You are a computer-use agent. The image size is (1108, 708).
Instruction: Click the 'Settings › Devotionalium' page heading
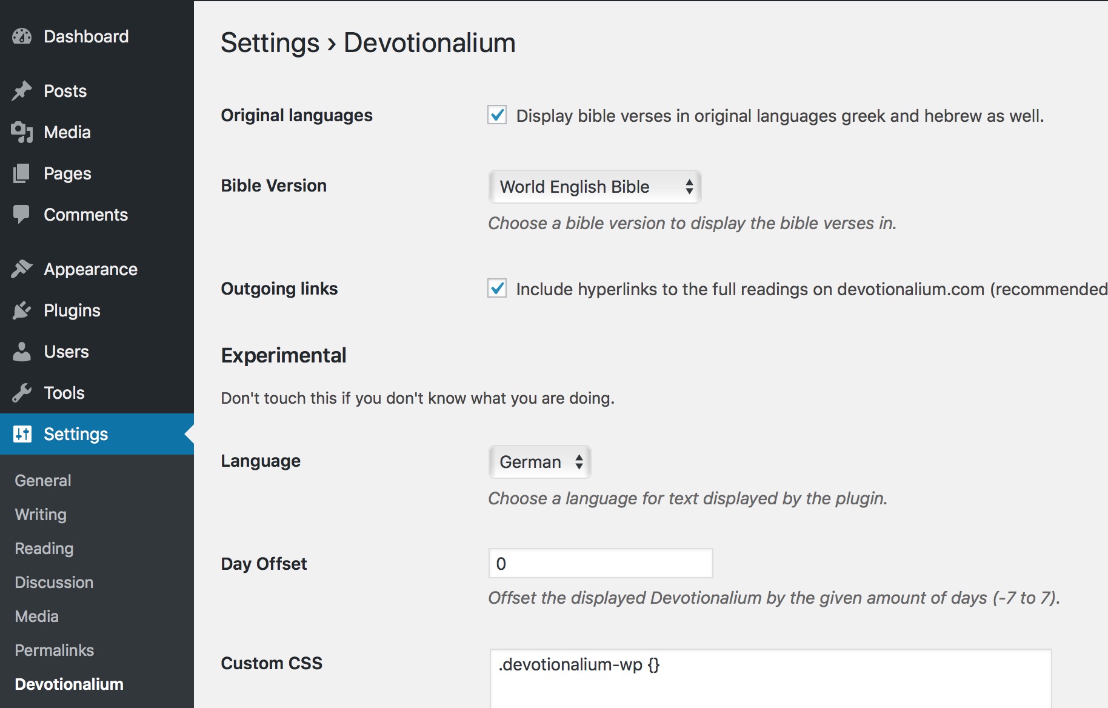pyautogui.click(x=368, y=43)
